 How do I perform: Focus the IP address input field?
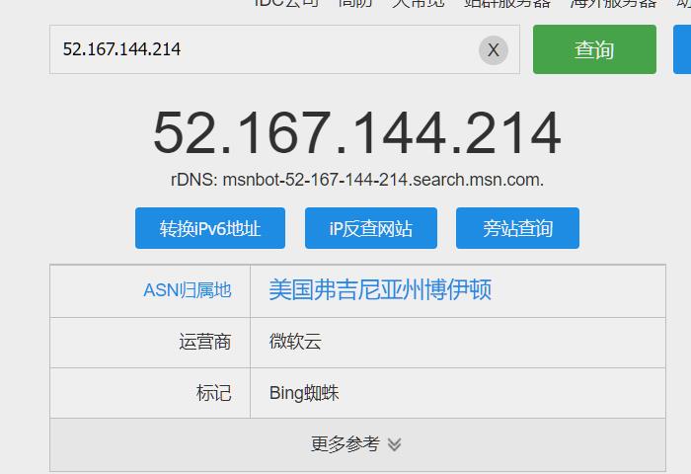pyautogui.click(x=284, y=49)
